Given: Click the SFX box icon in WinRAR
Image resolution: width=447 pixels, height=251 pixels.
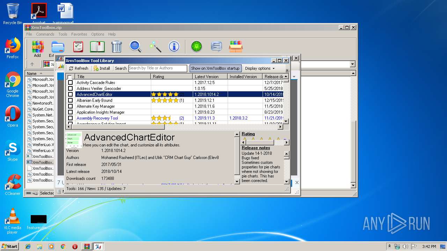Looking at the screenshot, I should (x=236, y=47).
